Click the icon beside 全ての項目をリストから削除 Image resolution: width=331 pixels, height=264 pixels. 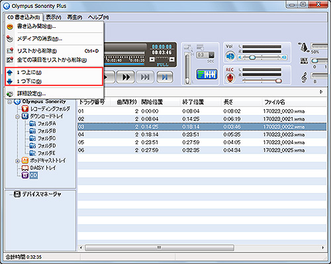coord(10,60)
